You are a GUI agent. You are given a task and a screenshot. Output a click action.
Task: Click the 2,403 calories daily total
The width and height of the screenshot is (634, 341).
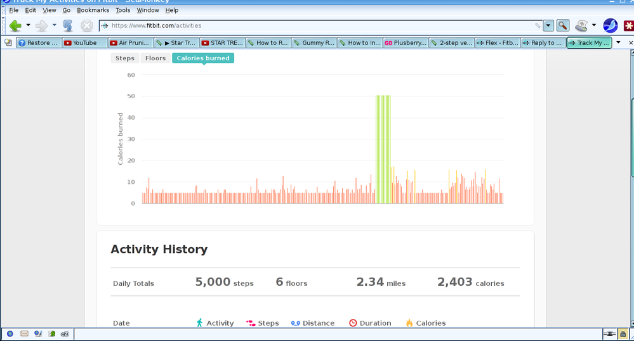coord(471,282)
